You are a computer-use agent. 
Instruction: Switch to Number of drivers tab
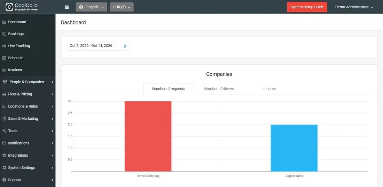point(219,89)
